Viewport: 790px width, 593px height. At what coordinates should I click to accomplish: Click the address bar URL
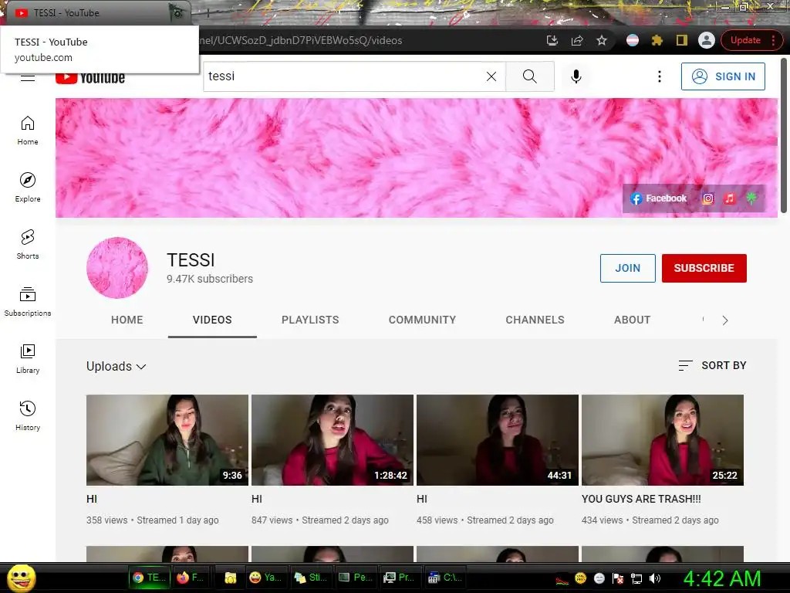[x=301, y=40]
